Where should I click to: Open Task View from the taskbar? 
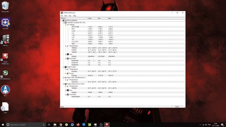tap(49, 125)
